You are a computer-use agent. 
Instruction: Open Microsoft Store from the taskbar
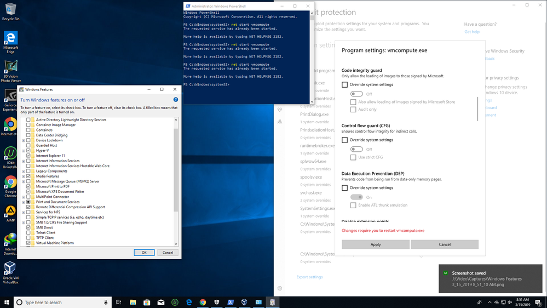(x=147, y=303)
